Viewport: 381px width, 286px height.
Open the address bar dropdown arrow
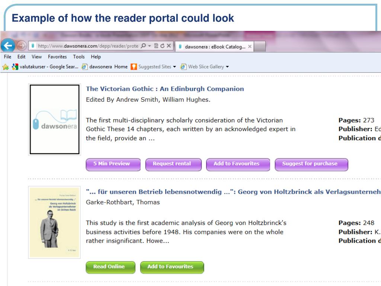(x=150, y=46)
